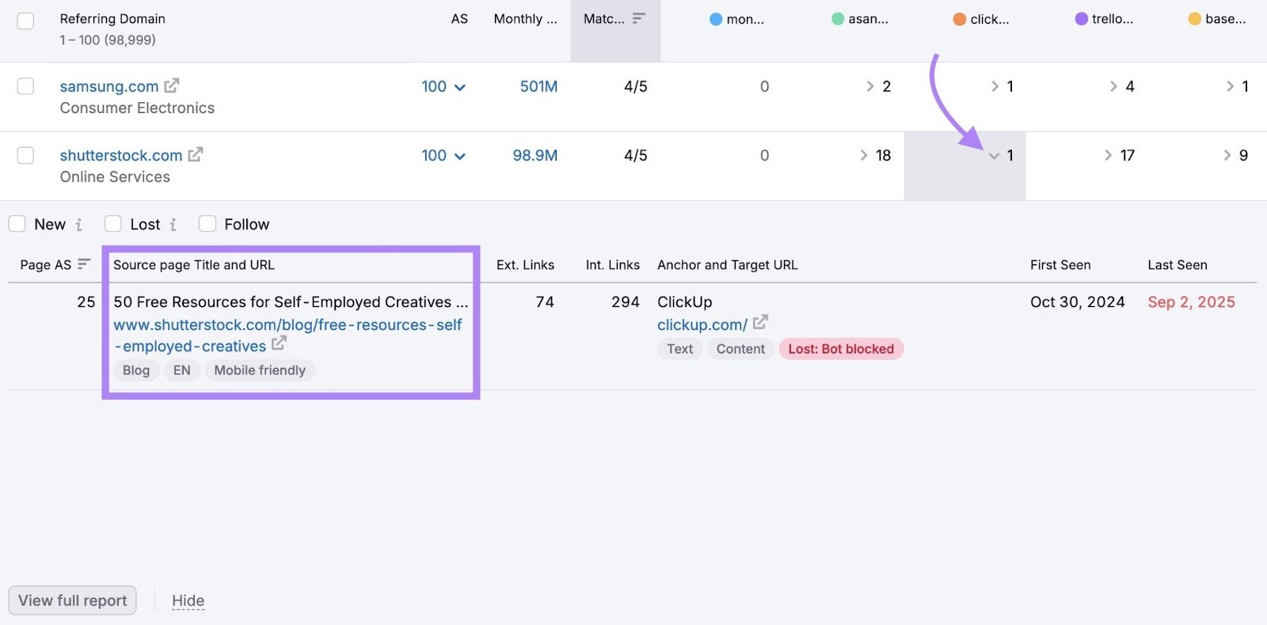Enable the Lost filter checkbox
This screenshot has height=625, width=1267.
(113, 224)
